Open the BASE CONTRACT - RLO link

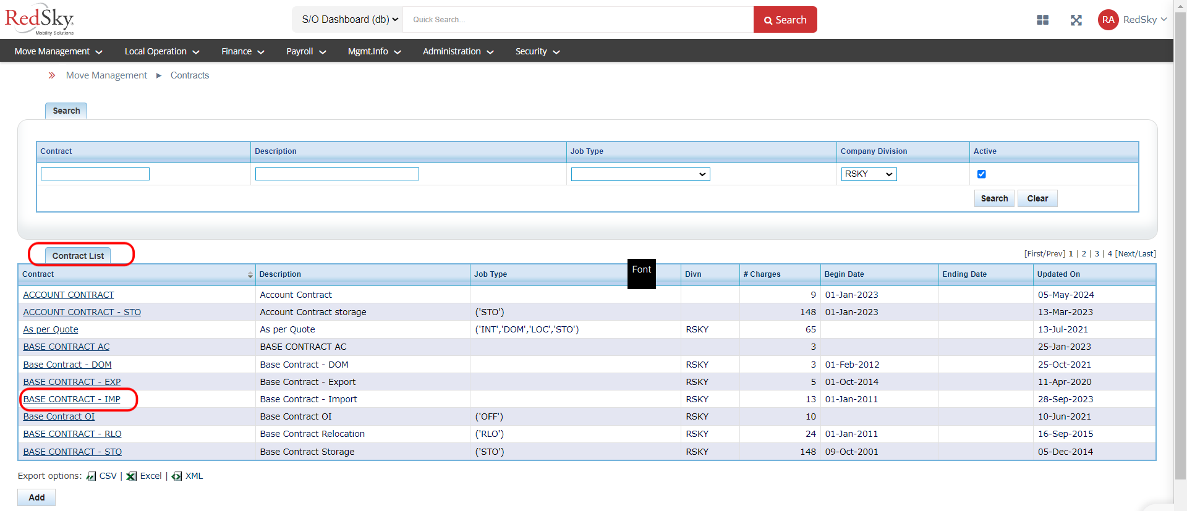[x=72, y=434]
